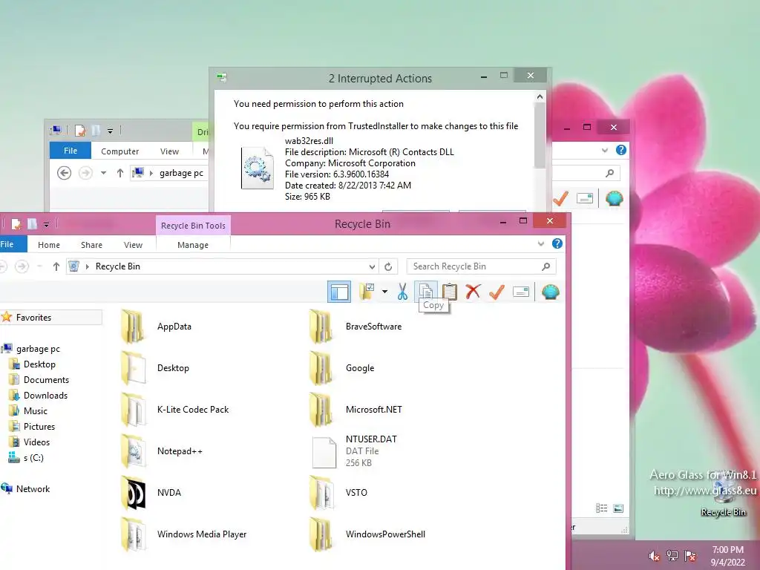Viewport: 760px width, 570px height.
Task: Open the Quick Access Toolbar dropdown in Recycle Bin
Action: pos(46,224)
